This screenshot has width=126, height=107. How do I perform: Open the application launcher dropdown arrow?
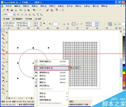[x=60, y=10]
